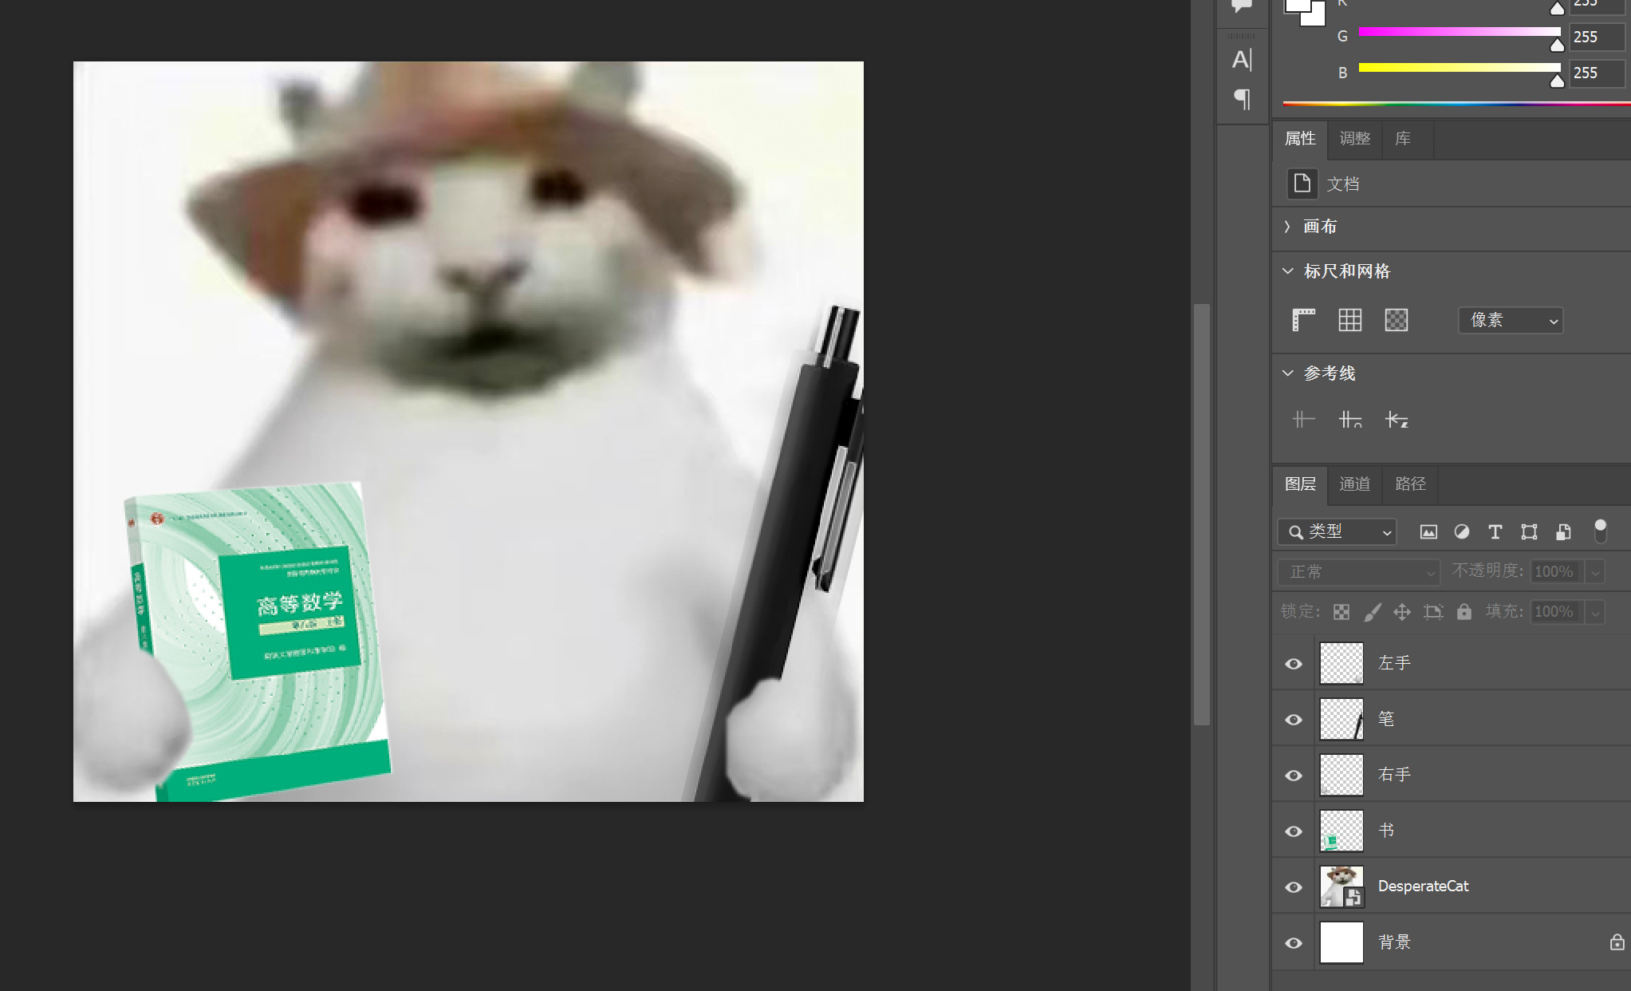Open the 类型 layer filter dropdown
The width and height of the screenshot is (1631, 991).
coord(1337,532)
